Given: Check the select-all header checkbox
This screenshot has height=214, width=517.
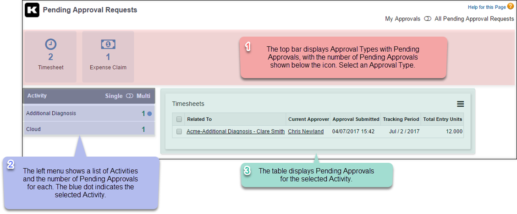Looking at the screenshot, I should tap(179, 119).
